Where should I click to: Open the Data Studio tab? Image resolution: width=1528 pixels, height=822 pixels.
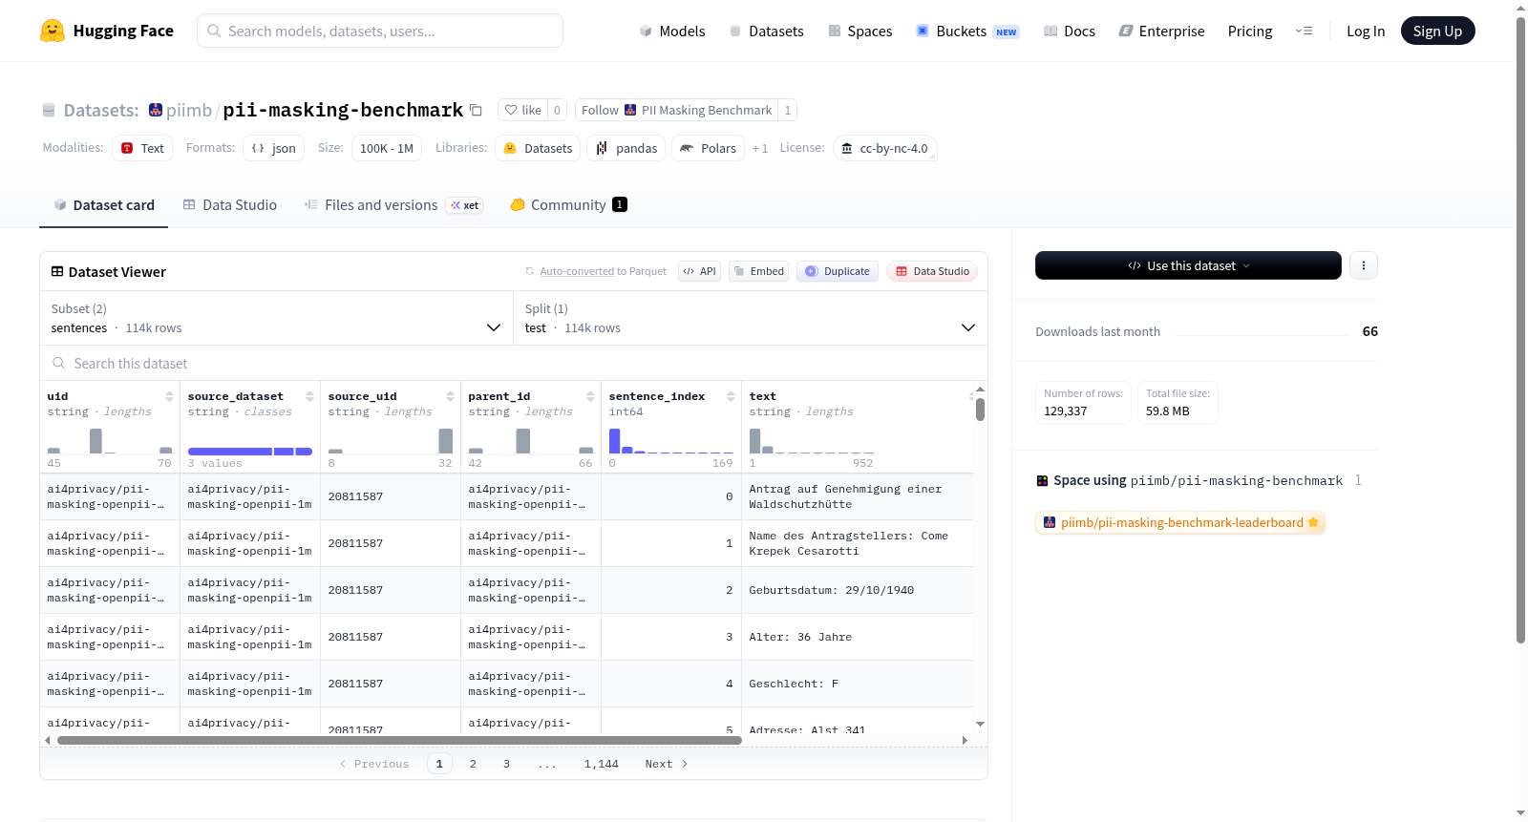pyautogui.click(x=230, y=205)
